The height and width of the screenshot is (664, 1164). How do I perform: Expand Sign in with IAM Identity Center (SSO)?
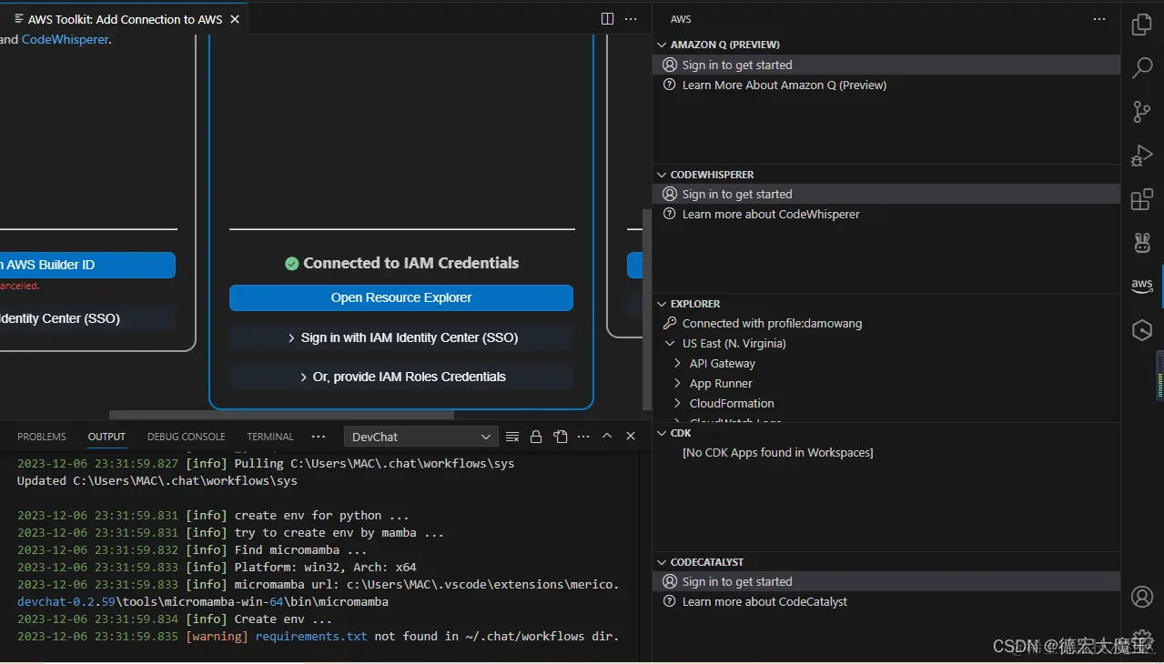pos(401,337)
